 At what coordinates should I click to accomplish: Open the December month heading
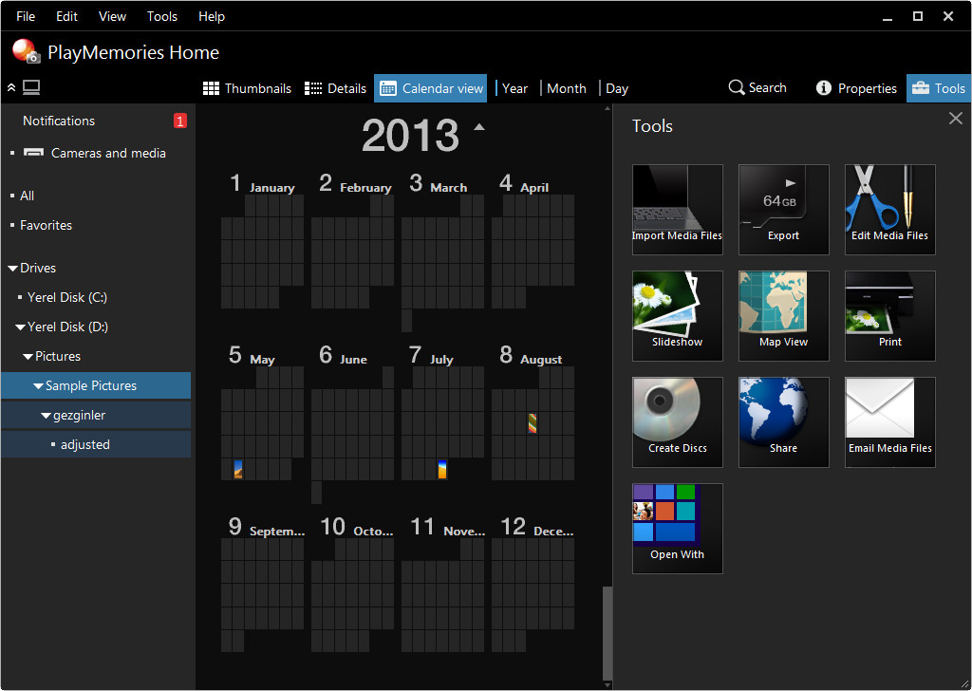click(537, 528)
